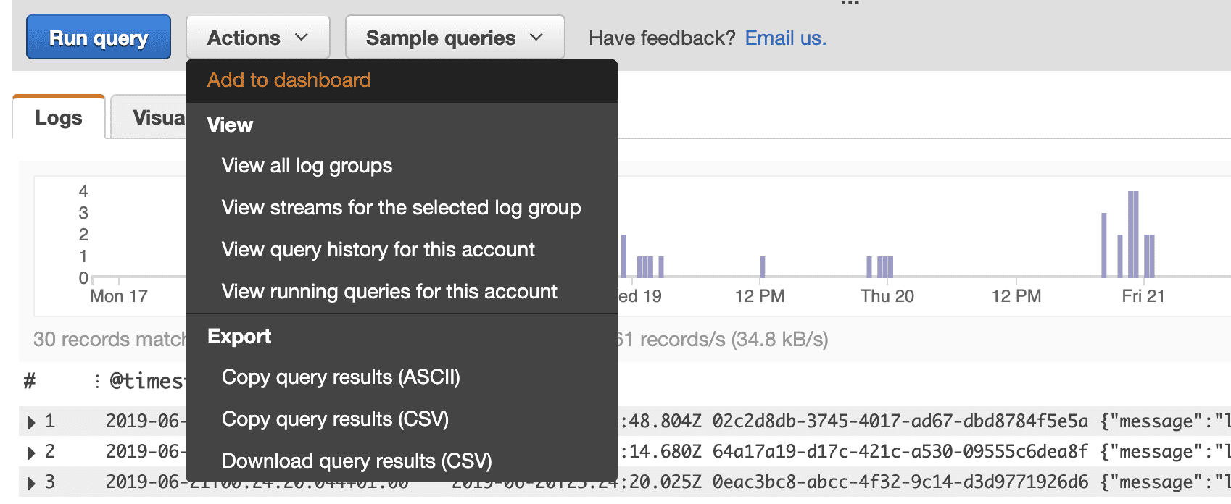
Task: Expand log result row 2
Action: pos(31,453)
